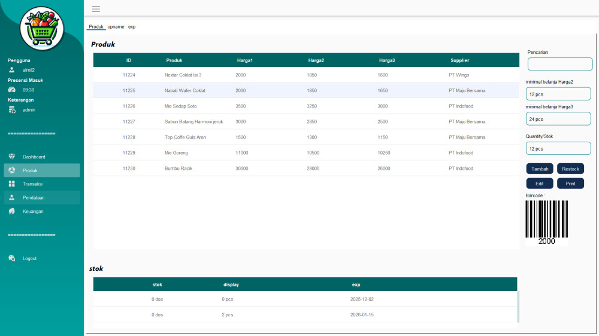The image size is (599, 336).
Task: Click the minimal belanja Harga3 field
Action: [558, 119]
